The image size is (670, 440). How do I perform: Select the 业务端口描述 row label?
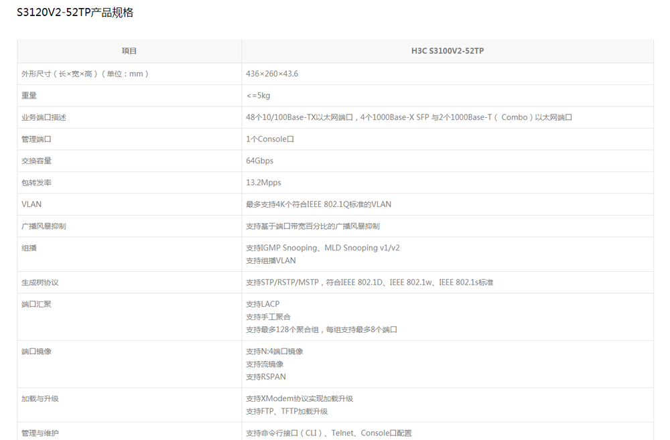[x=44, y=117]
